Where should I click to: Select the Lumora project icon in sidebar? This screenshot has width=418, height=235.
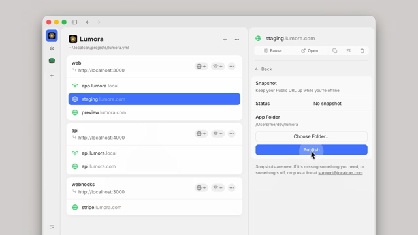click(52, 36)
